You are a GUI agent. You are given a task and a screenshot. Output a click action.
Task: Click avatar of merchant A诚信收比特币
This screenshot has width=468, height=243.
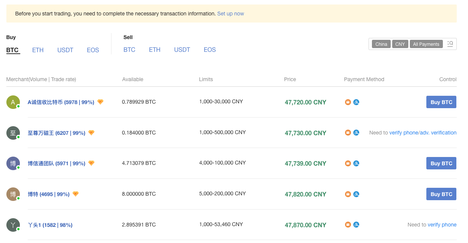click(x=13, y=102)
